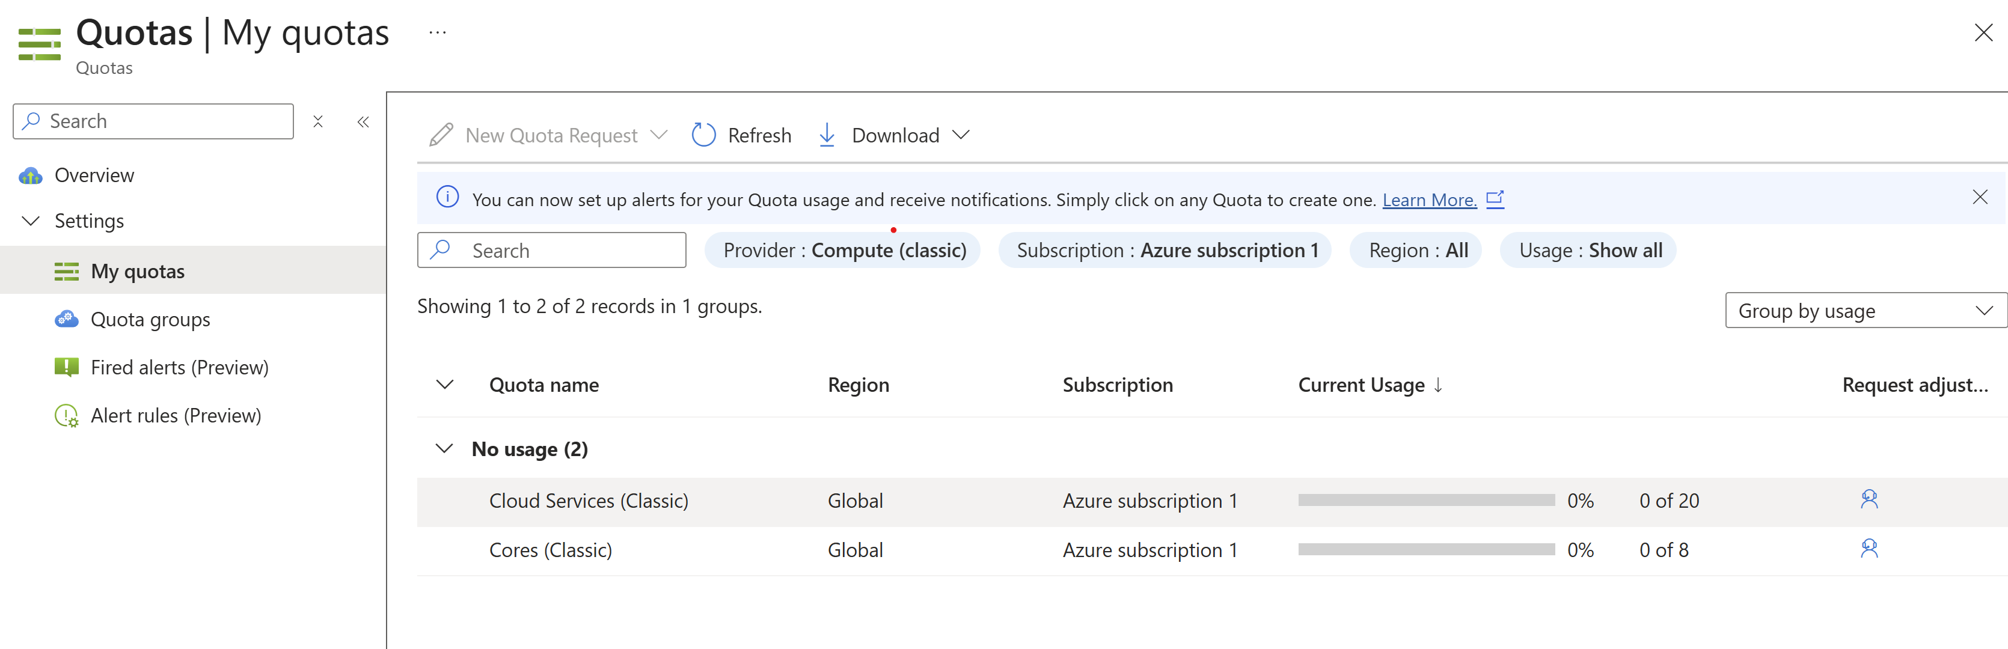Collapse the No usage (2) group

pyautogui.click(x=444, y=449)
